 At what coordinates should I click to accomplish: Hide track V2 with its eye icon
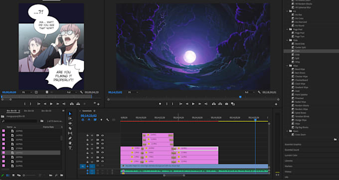103,162
